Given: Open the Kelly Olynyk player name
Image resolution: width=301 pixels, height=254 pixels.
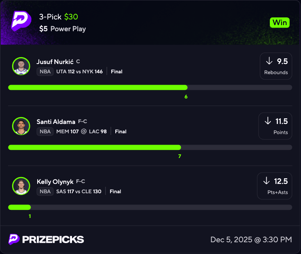Looking at the screenshot, I should click(x=55, y=181).
